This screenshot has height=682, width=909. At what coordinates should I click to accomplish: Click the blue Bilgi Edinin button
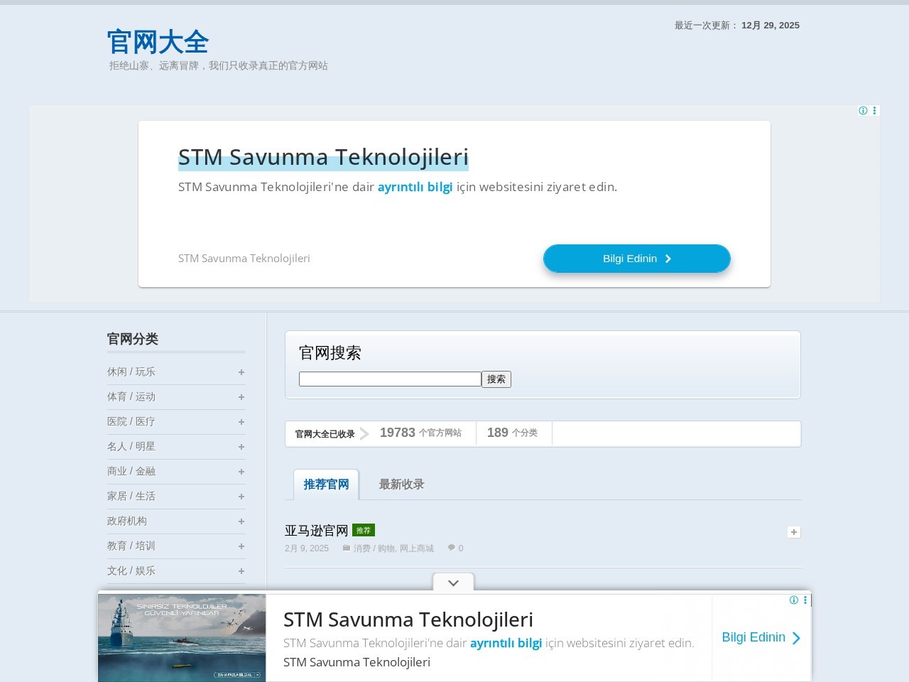637,259
